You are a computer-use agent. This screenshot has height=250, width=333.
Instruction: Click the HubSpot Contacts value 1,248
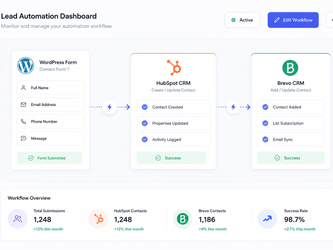[x=123, y=220]
